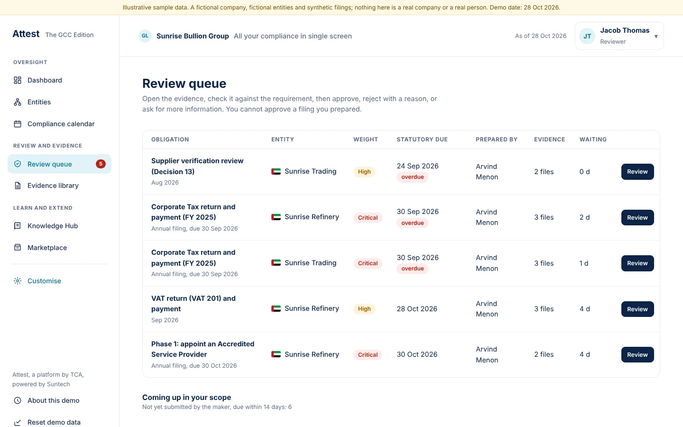Click the Statutory Due column header

(422, 139)
